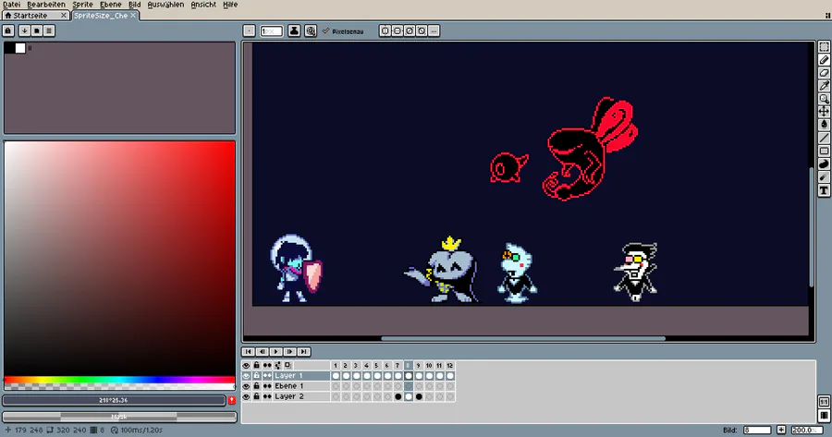
Task: Select Layer 2 cel at frame 7
Action: [398, 396]
